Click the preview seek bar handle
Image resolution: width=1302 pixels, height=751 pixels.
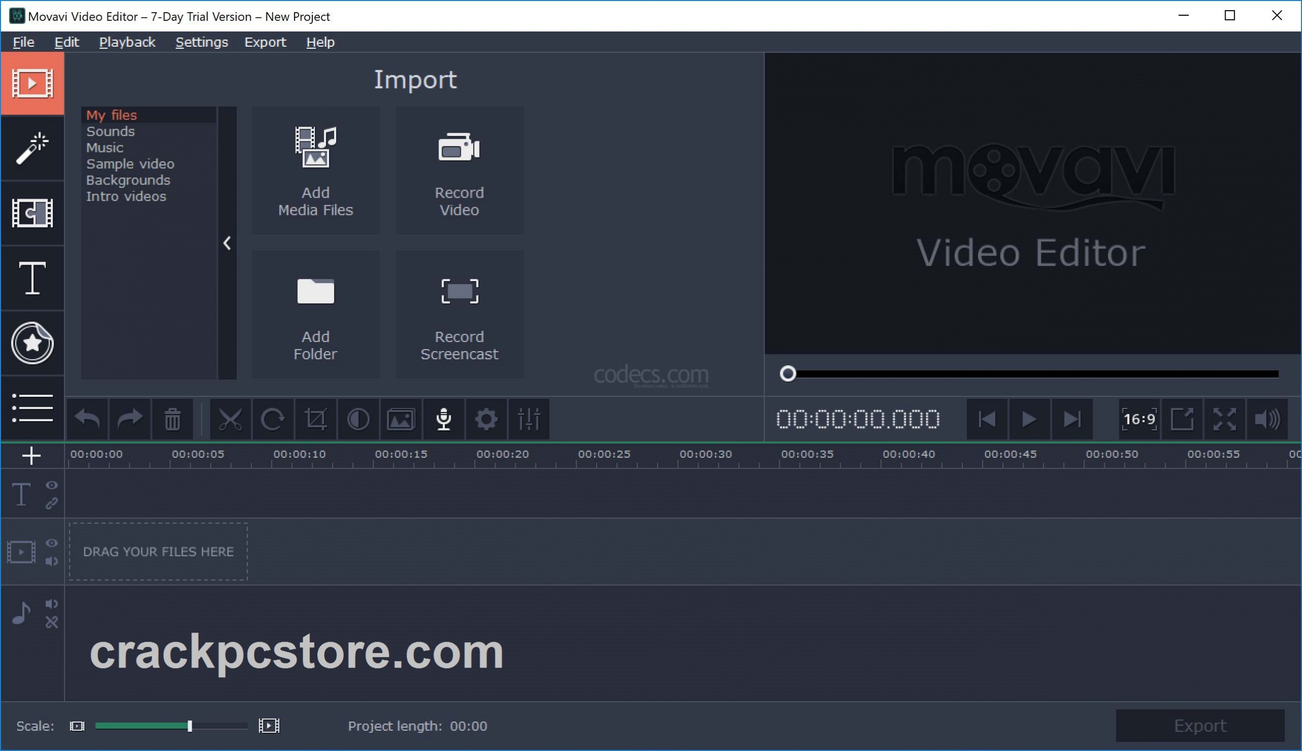(x=788, y=373)
